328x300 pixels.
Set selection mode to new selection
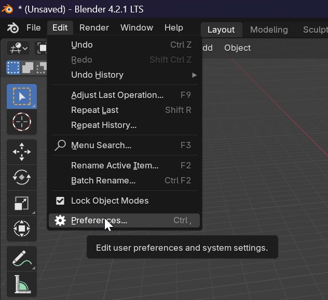13,68
